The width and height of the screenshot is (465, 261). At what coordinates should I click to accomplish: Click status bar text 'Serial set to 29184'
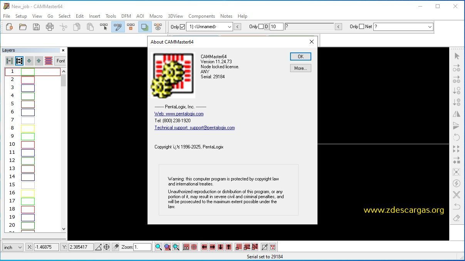[x=265, y=256]
